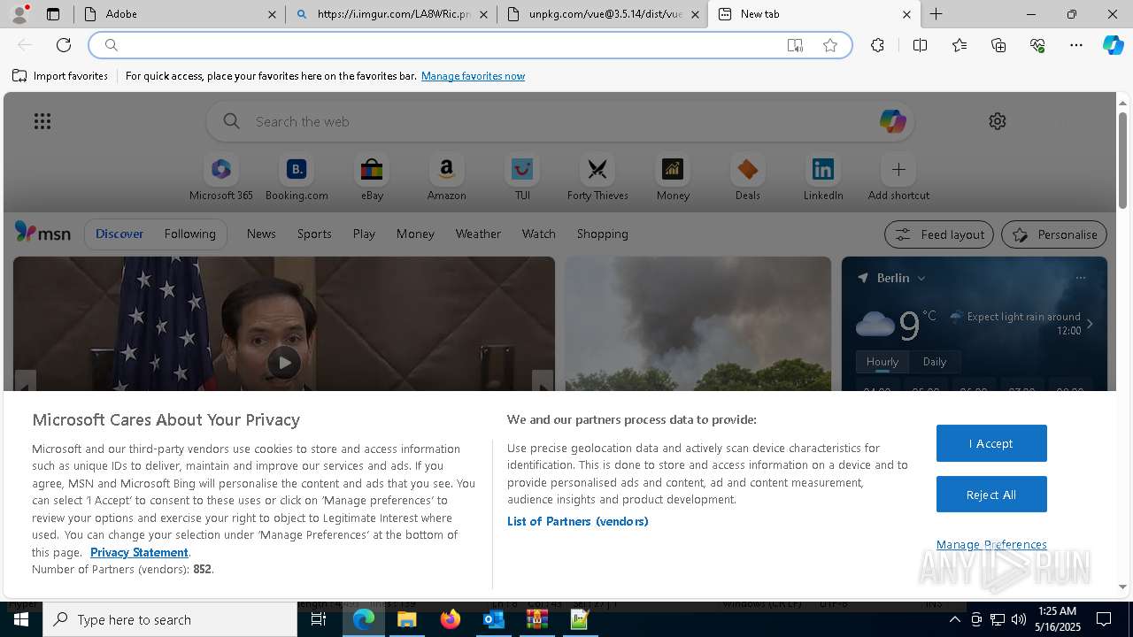The width and height of the screenshot is (1133, 637).
Task: Switch to the unpkg.com vue tab
Action: tap(603, 14)
